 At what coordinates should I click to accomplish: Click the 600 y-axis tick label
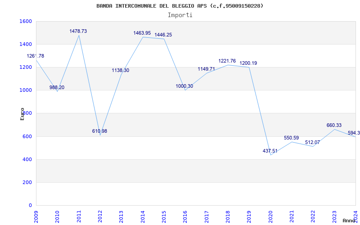click(27, 137)
